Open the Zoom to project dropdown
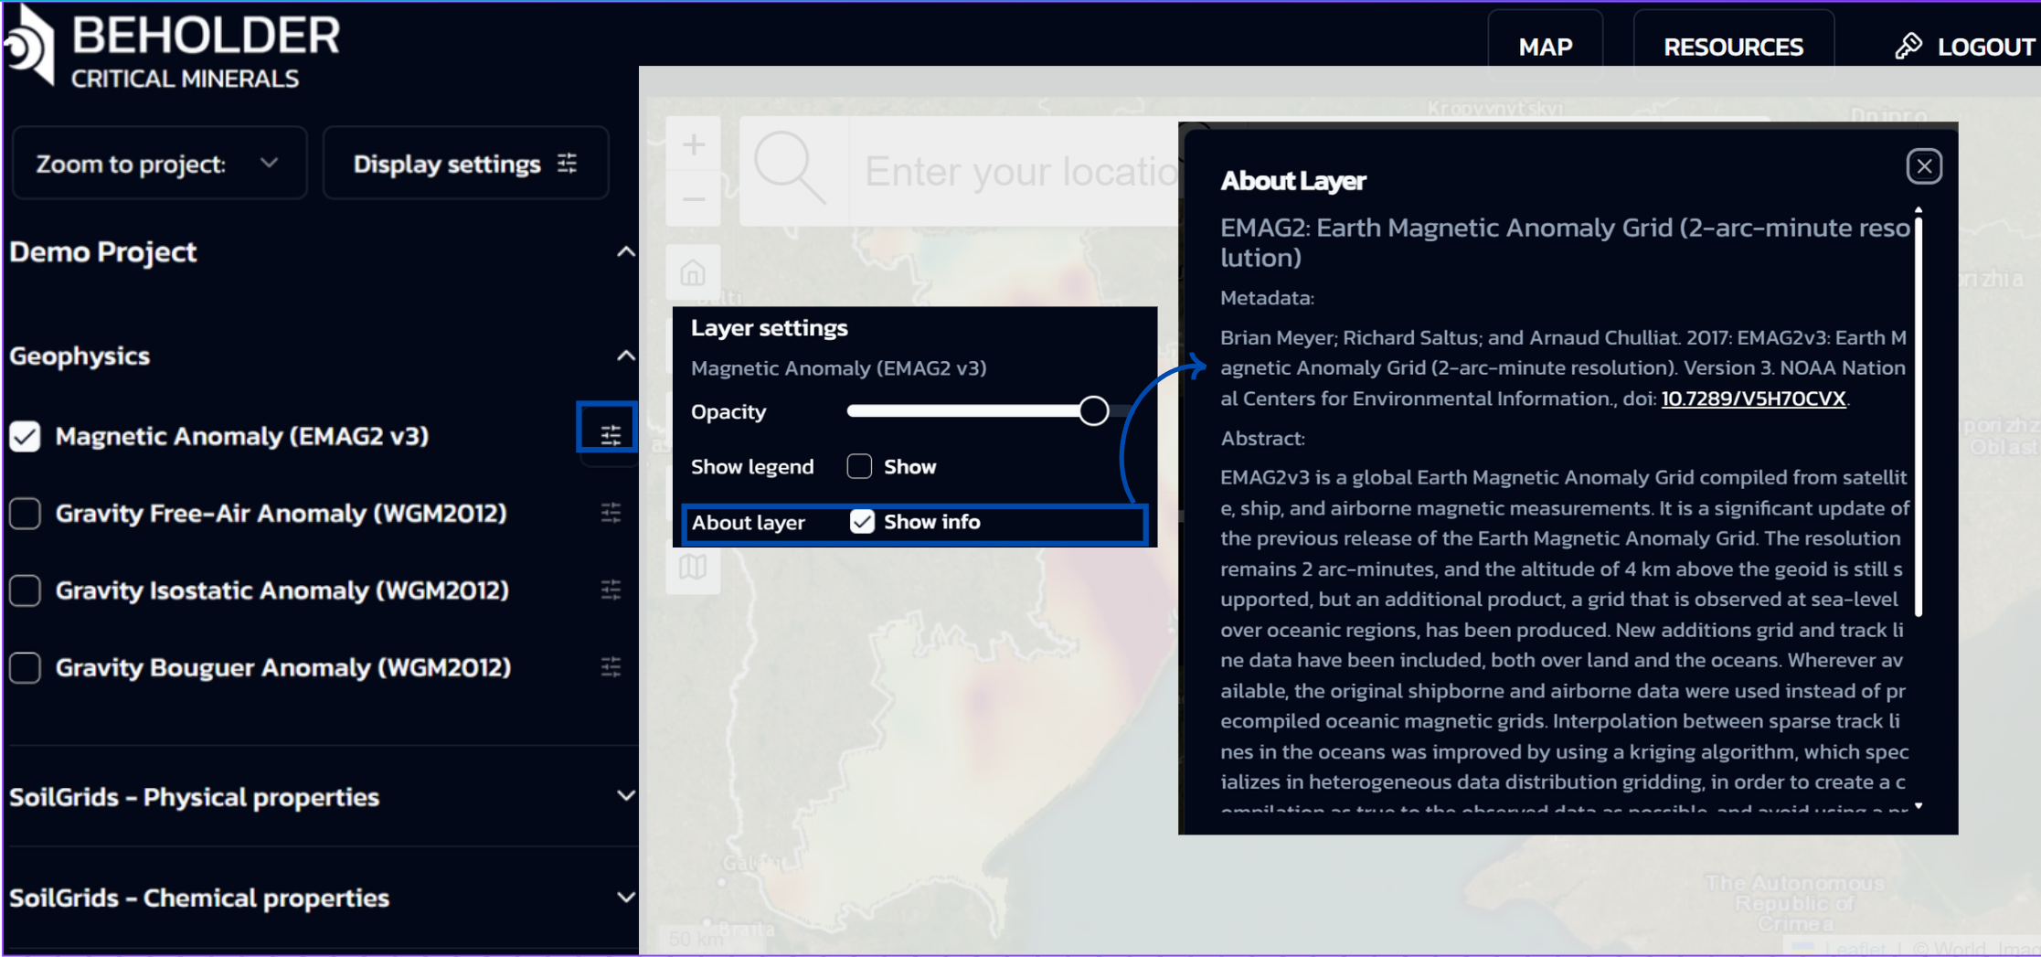Viewport: 2041px width, 957px height. coord(159,165)
